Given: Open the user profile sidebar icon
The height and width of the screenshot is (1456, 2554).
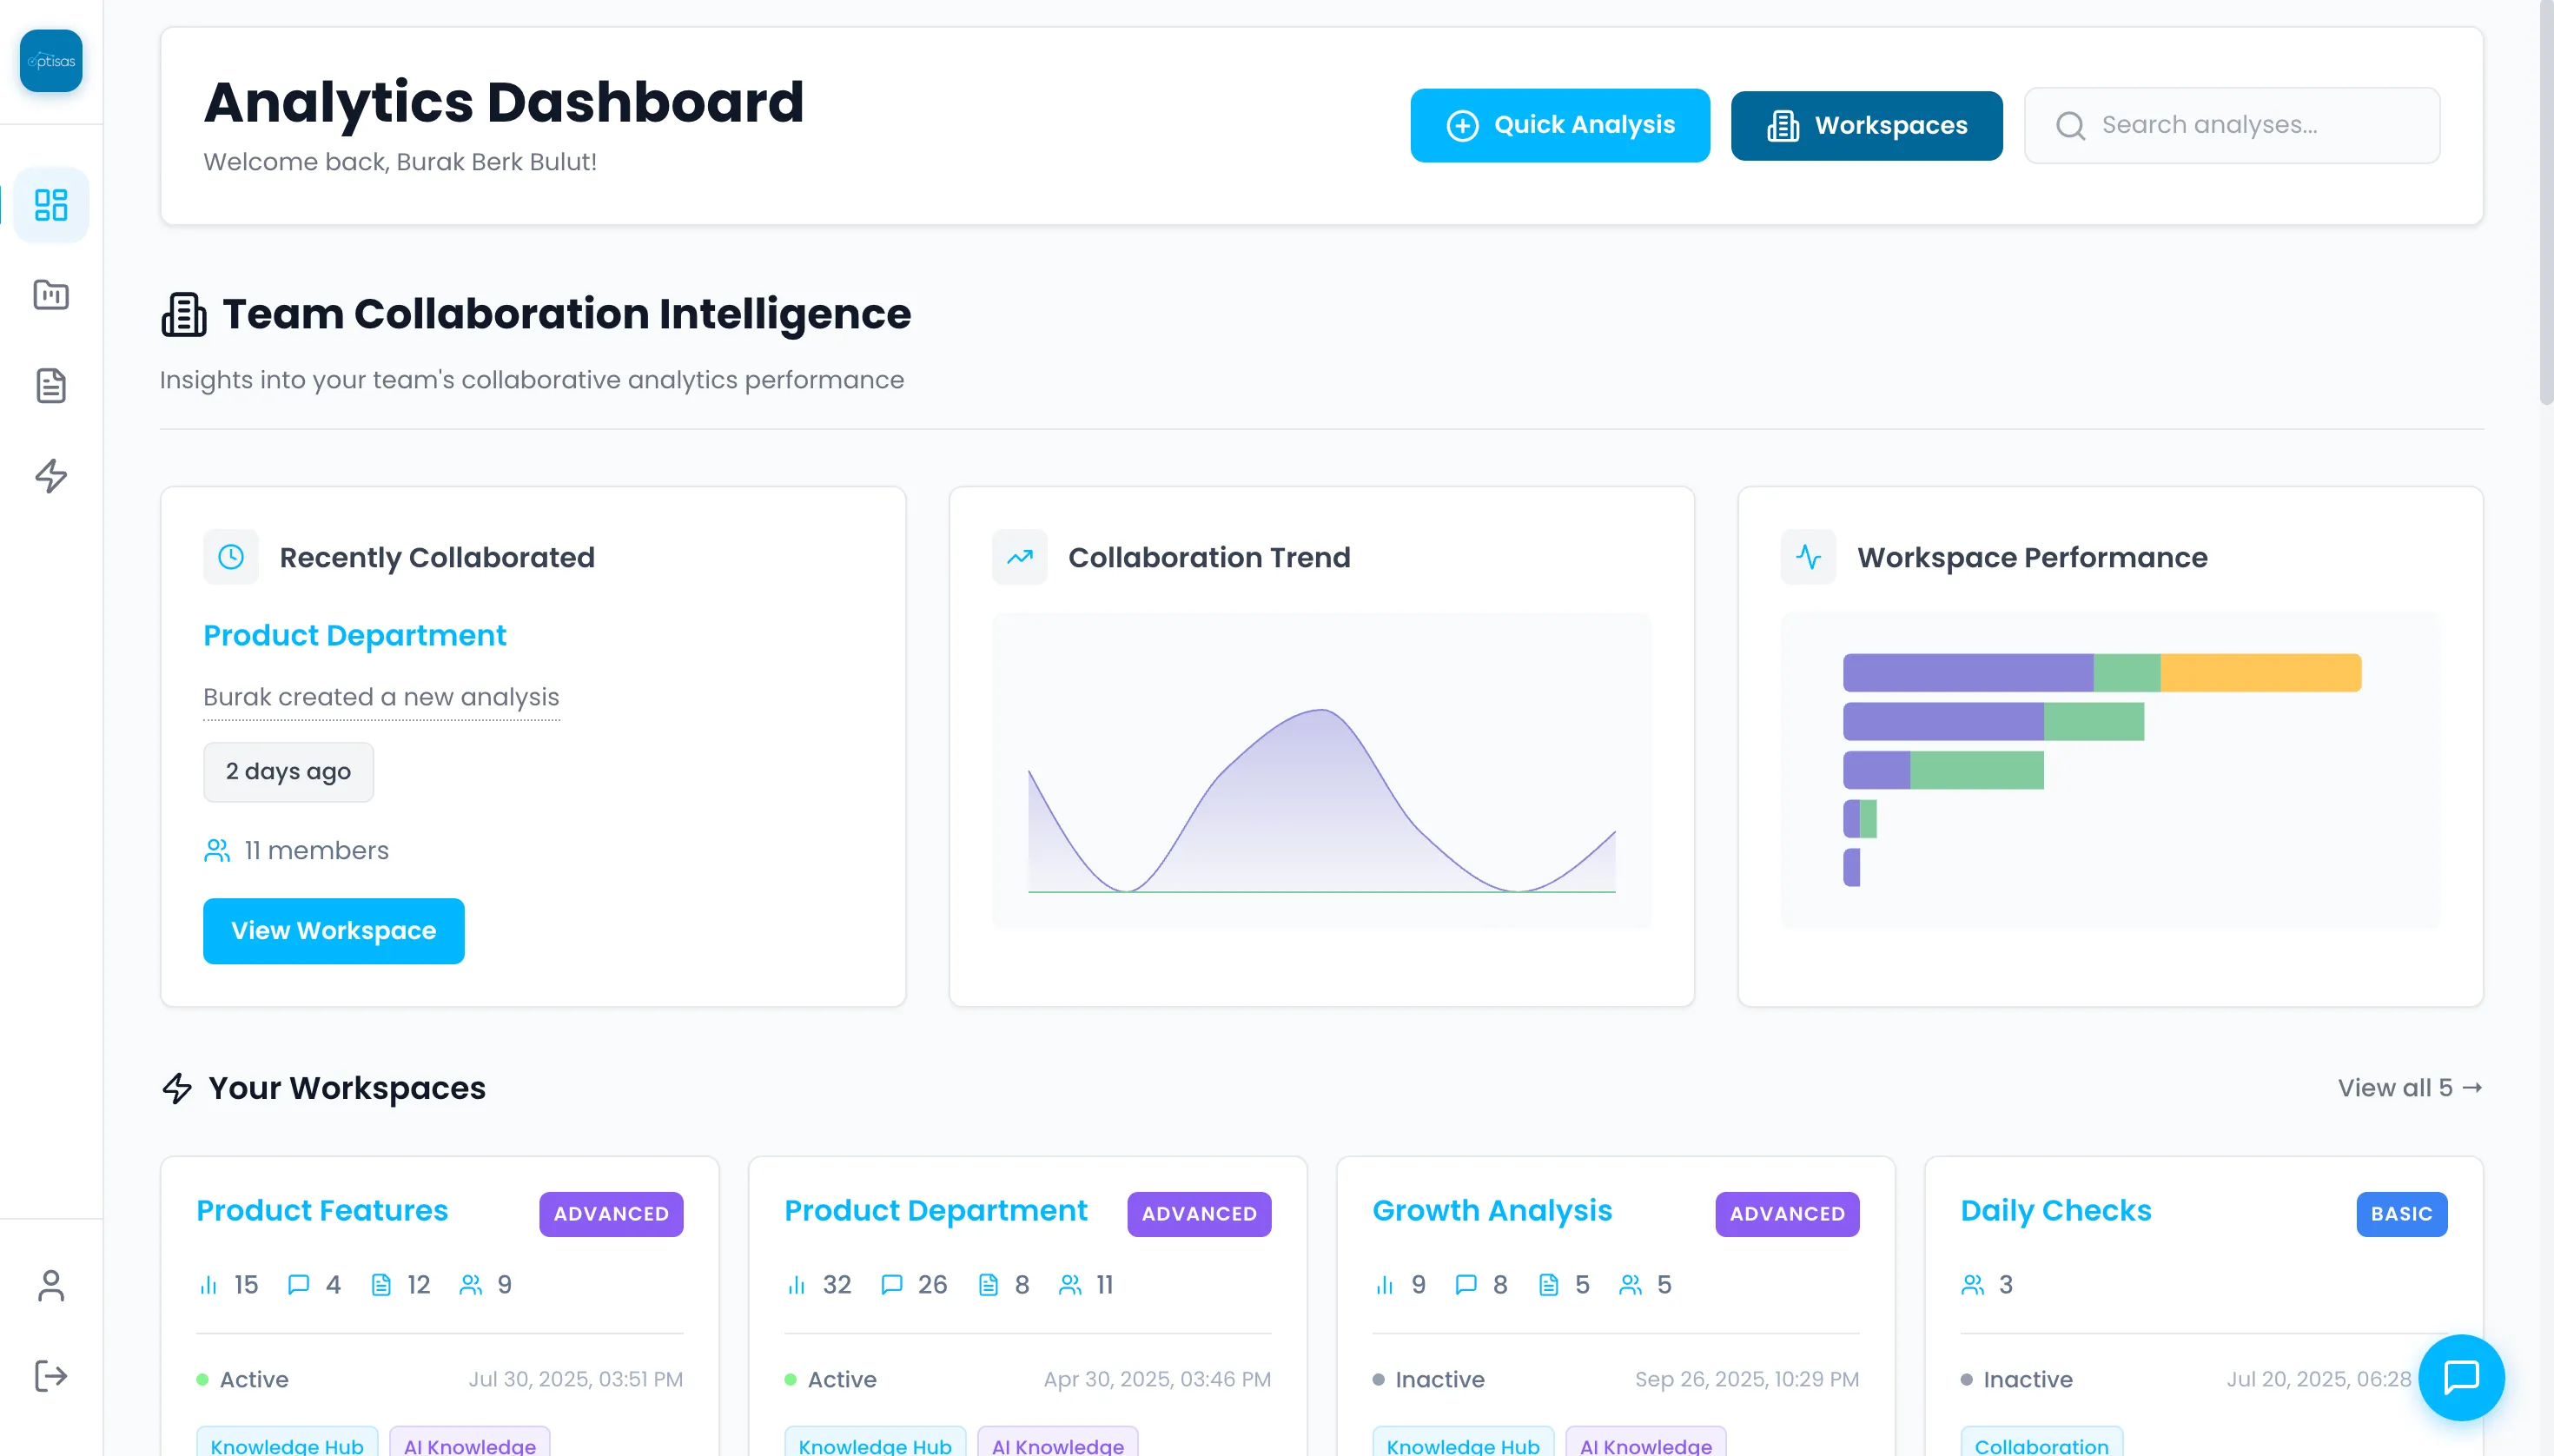Looking at the screenshot, I should 51,1285.
